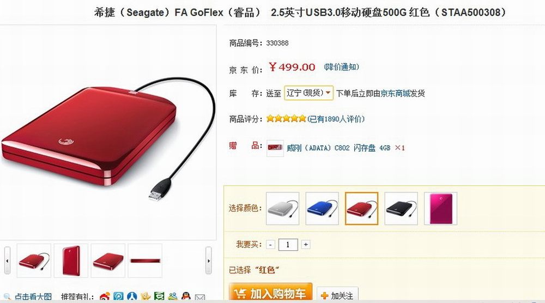Image resolution: width=545 pixels, height=303 pixels.
Task: Show previous thumbnails with left arrow
Action: 7,260
